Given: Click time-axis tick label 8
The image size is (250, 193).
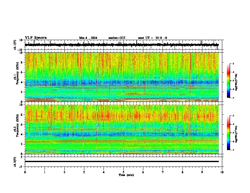Looking at the screenshot, I should pos(182,172).
